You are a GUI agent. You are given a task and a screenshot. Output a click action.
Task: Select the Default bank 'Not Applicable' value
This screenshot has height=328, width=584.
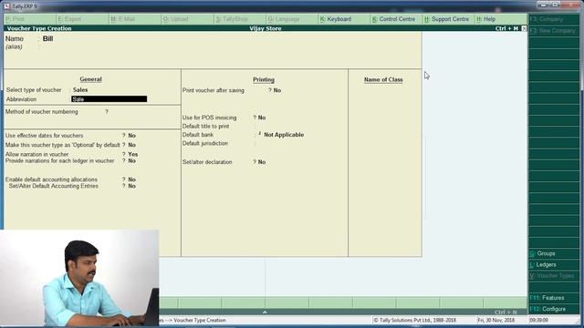(x=284, y=135)
